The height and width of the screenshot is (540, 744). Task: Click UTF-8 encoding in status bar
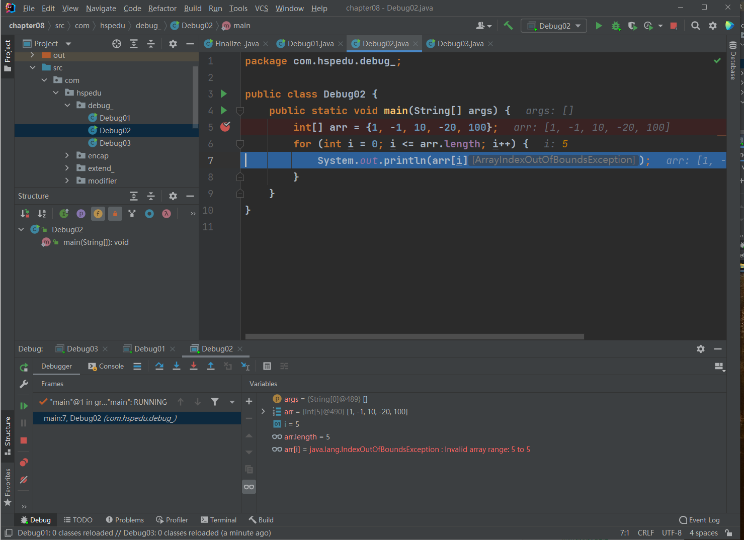point(672,533)
